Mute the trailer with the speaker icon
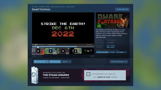 tap(35, 45)
